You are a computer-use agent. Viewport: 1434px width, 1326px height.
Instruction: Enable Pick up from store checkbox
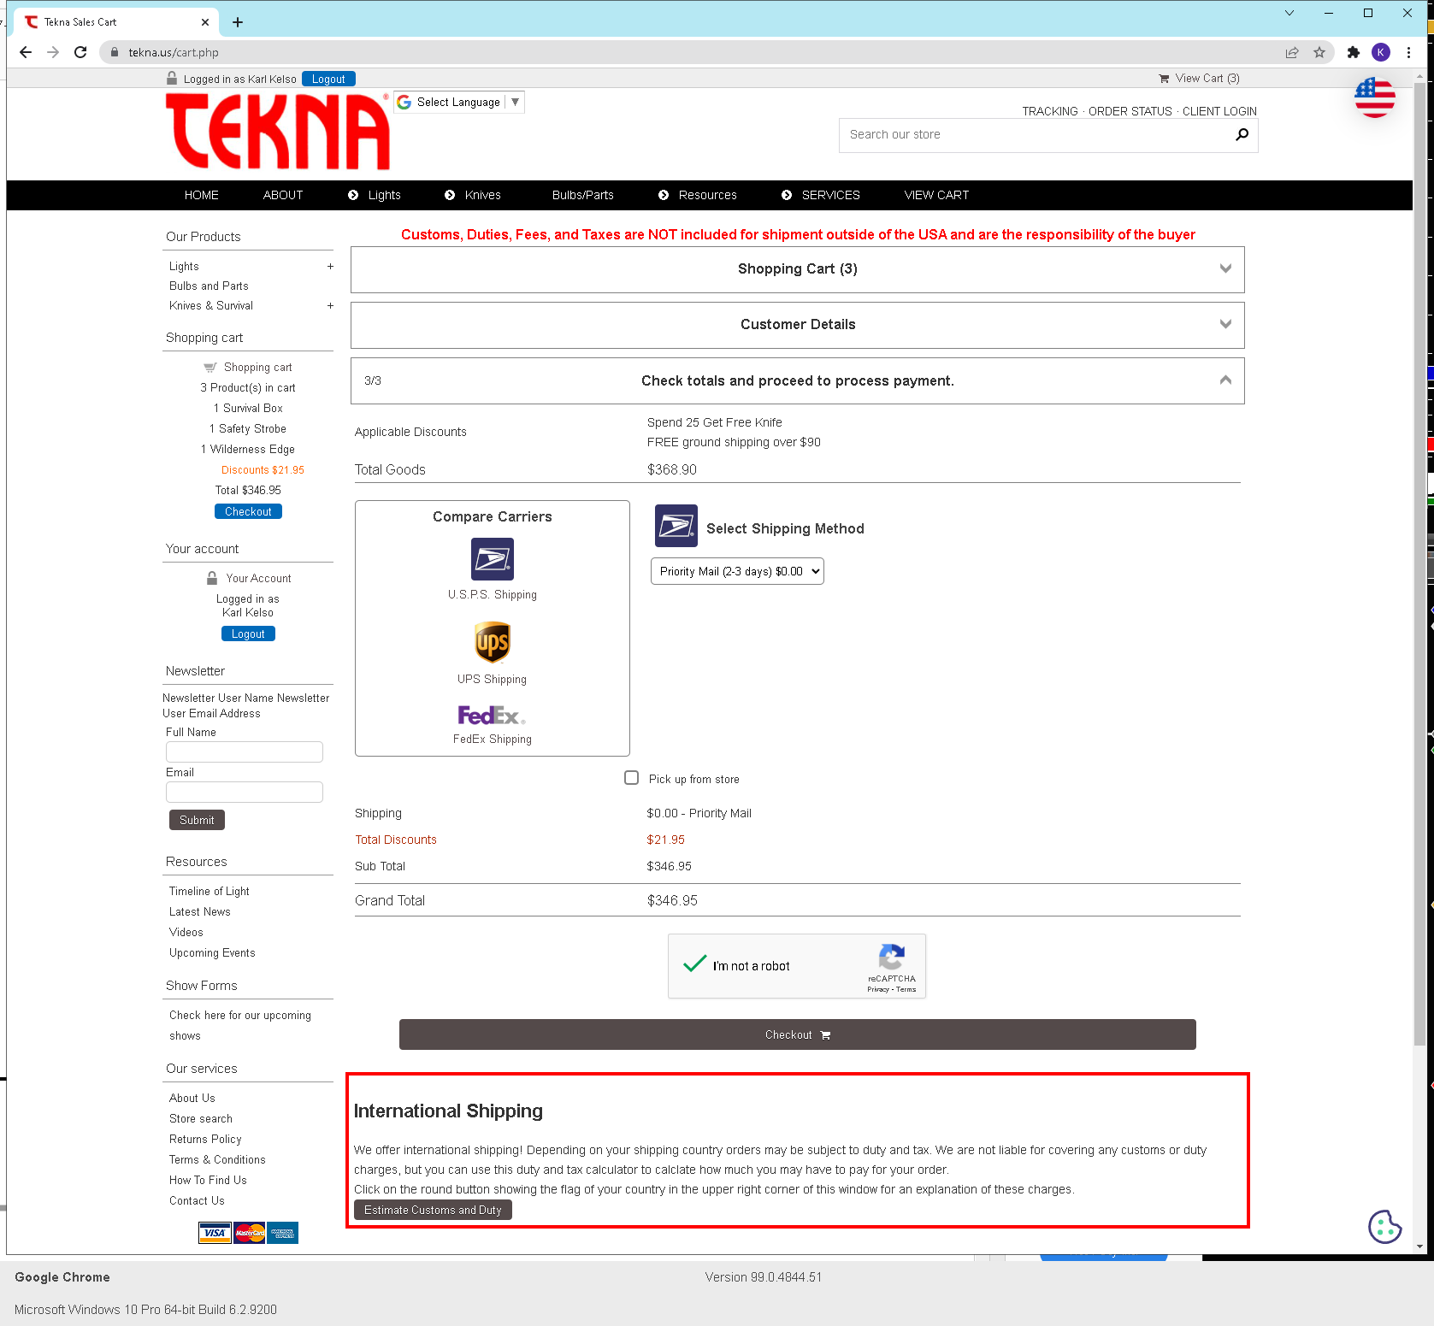click(x=631, y=778)
